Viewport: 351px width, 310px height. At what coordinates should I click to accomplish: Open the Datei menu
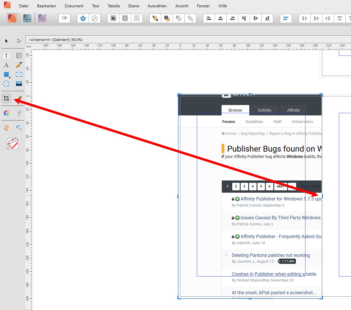click(x=24, y=6)
